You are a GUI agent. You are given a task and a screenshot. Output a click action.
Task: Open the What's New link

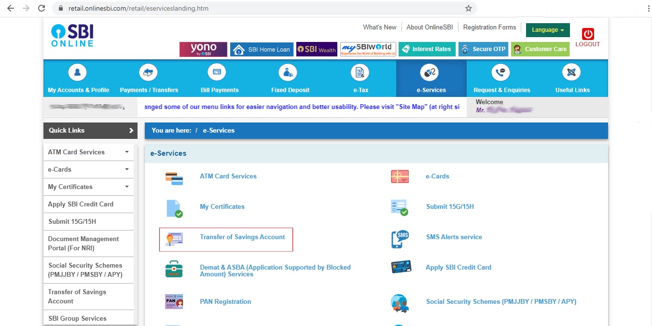click(380, 27)
